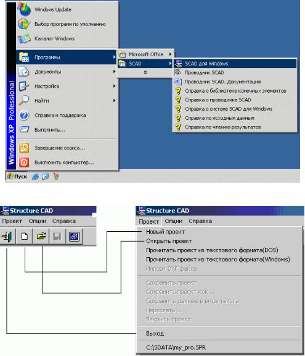The width and height of the screenshot is (305, 356).
Task: Click the opened Проект menu in right window
Action: [148, 221]
